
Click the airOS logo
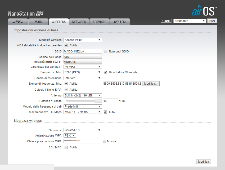[x=204, y=11]
